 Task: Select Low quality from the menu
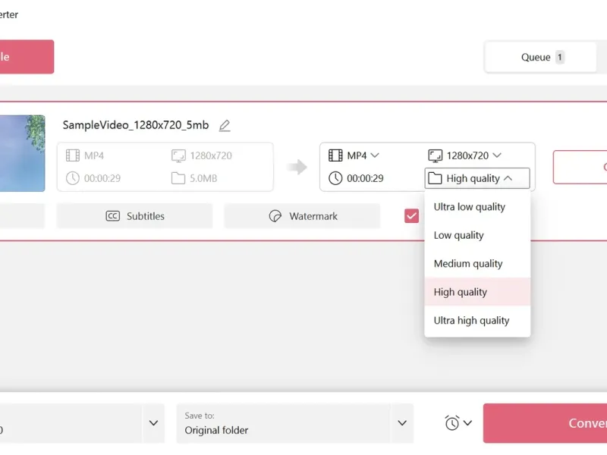[x=458, y=235]
